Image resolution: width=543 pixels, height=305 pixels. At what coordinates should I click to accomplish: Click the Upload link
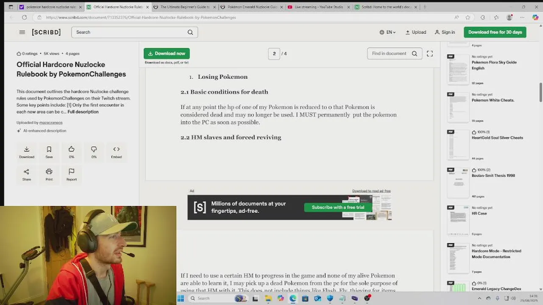(x=416, y=32)
